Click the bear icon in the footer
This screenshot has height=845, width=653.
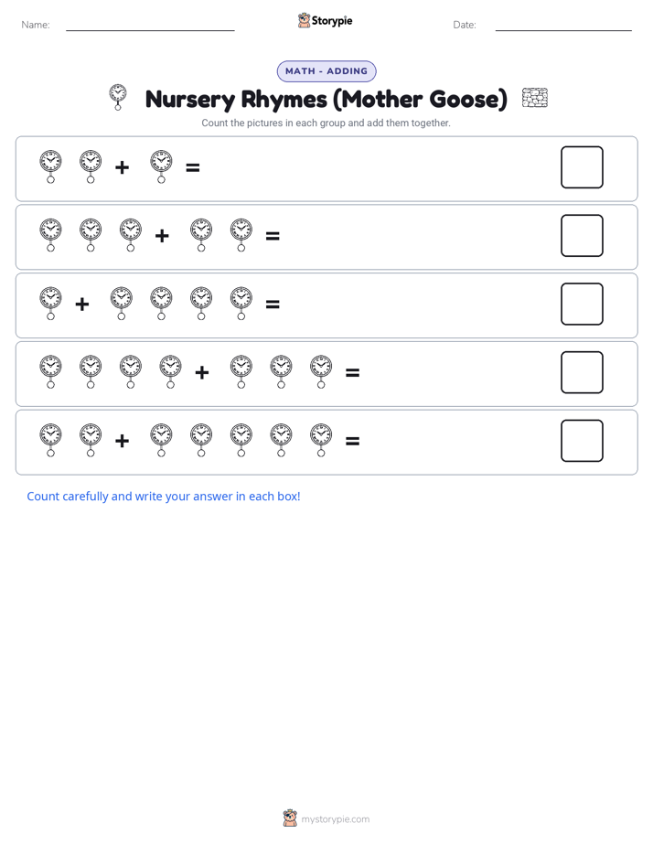(290, 818)
